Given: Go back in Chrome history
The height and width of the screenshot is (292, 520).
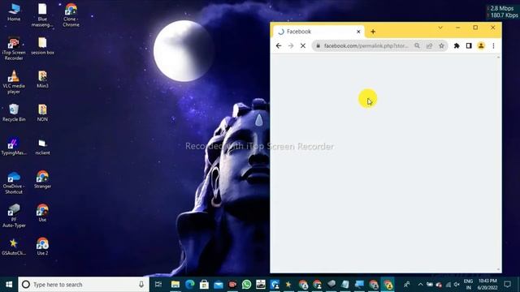Looking at the screenshot, I should (x=279, y=45).
